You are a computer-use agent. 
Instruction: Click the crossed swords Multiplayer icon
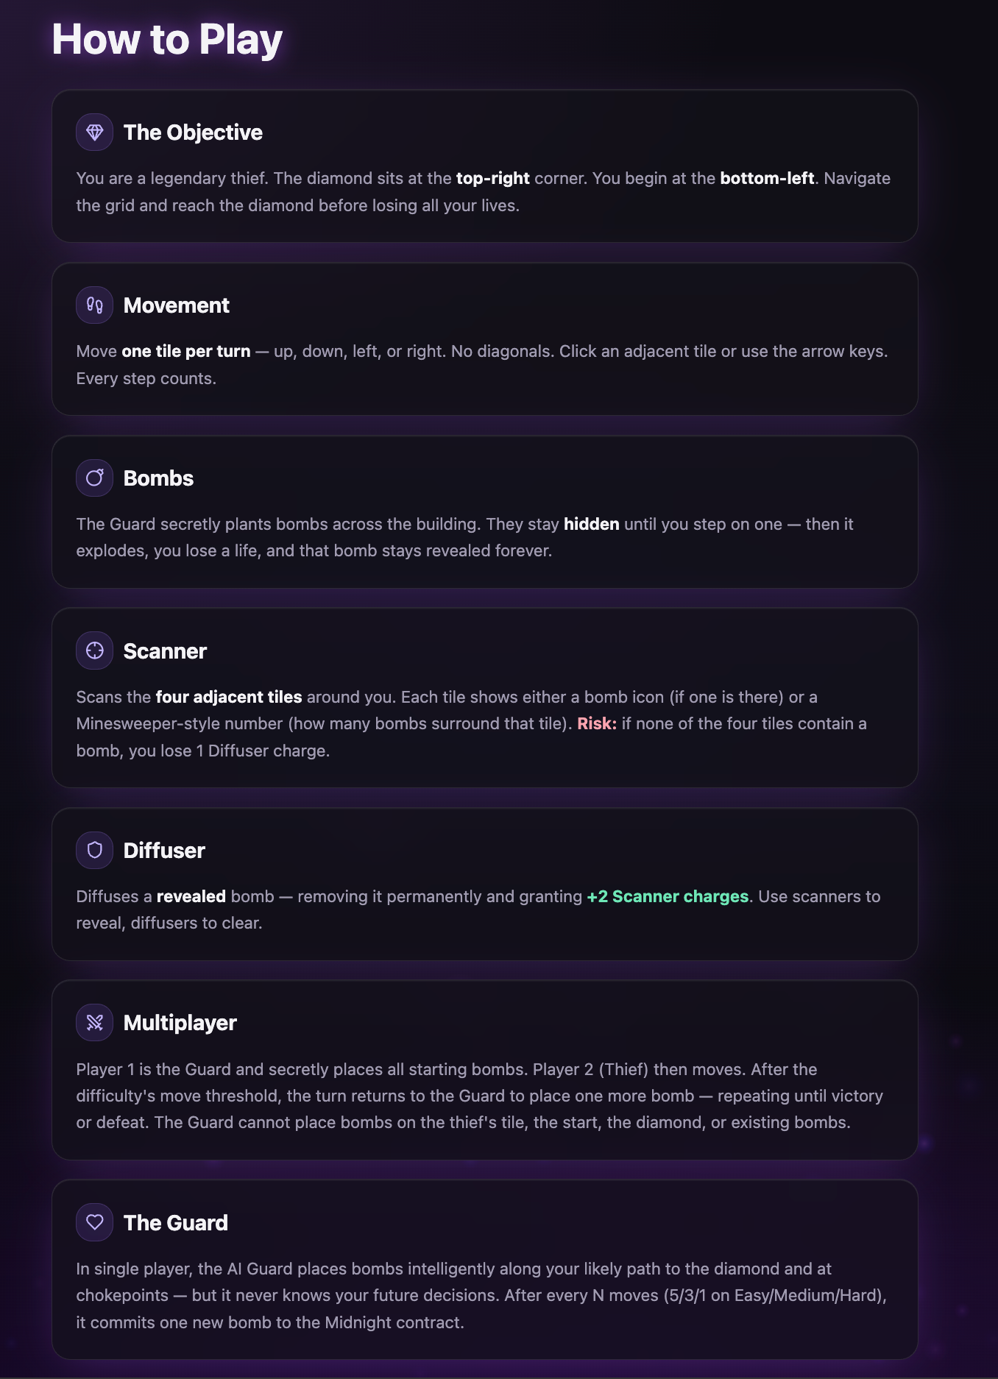tap(94, 1023)
